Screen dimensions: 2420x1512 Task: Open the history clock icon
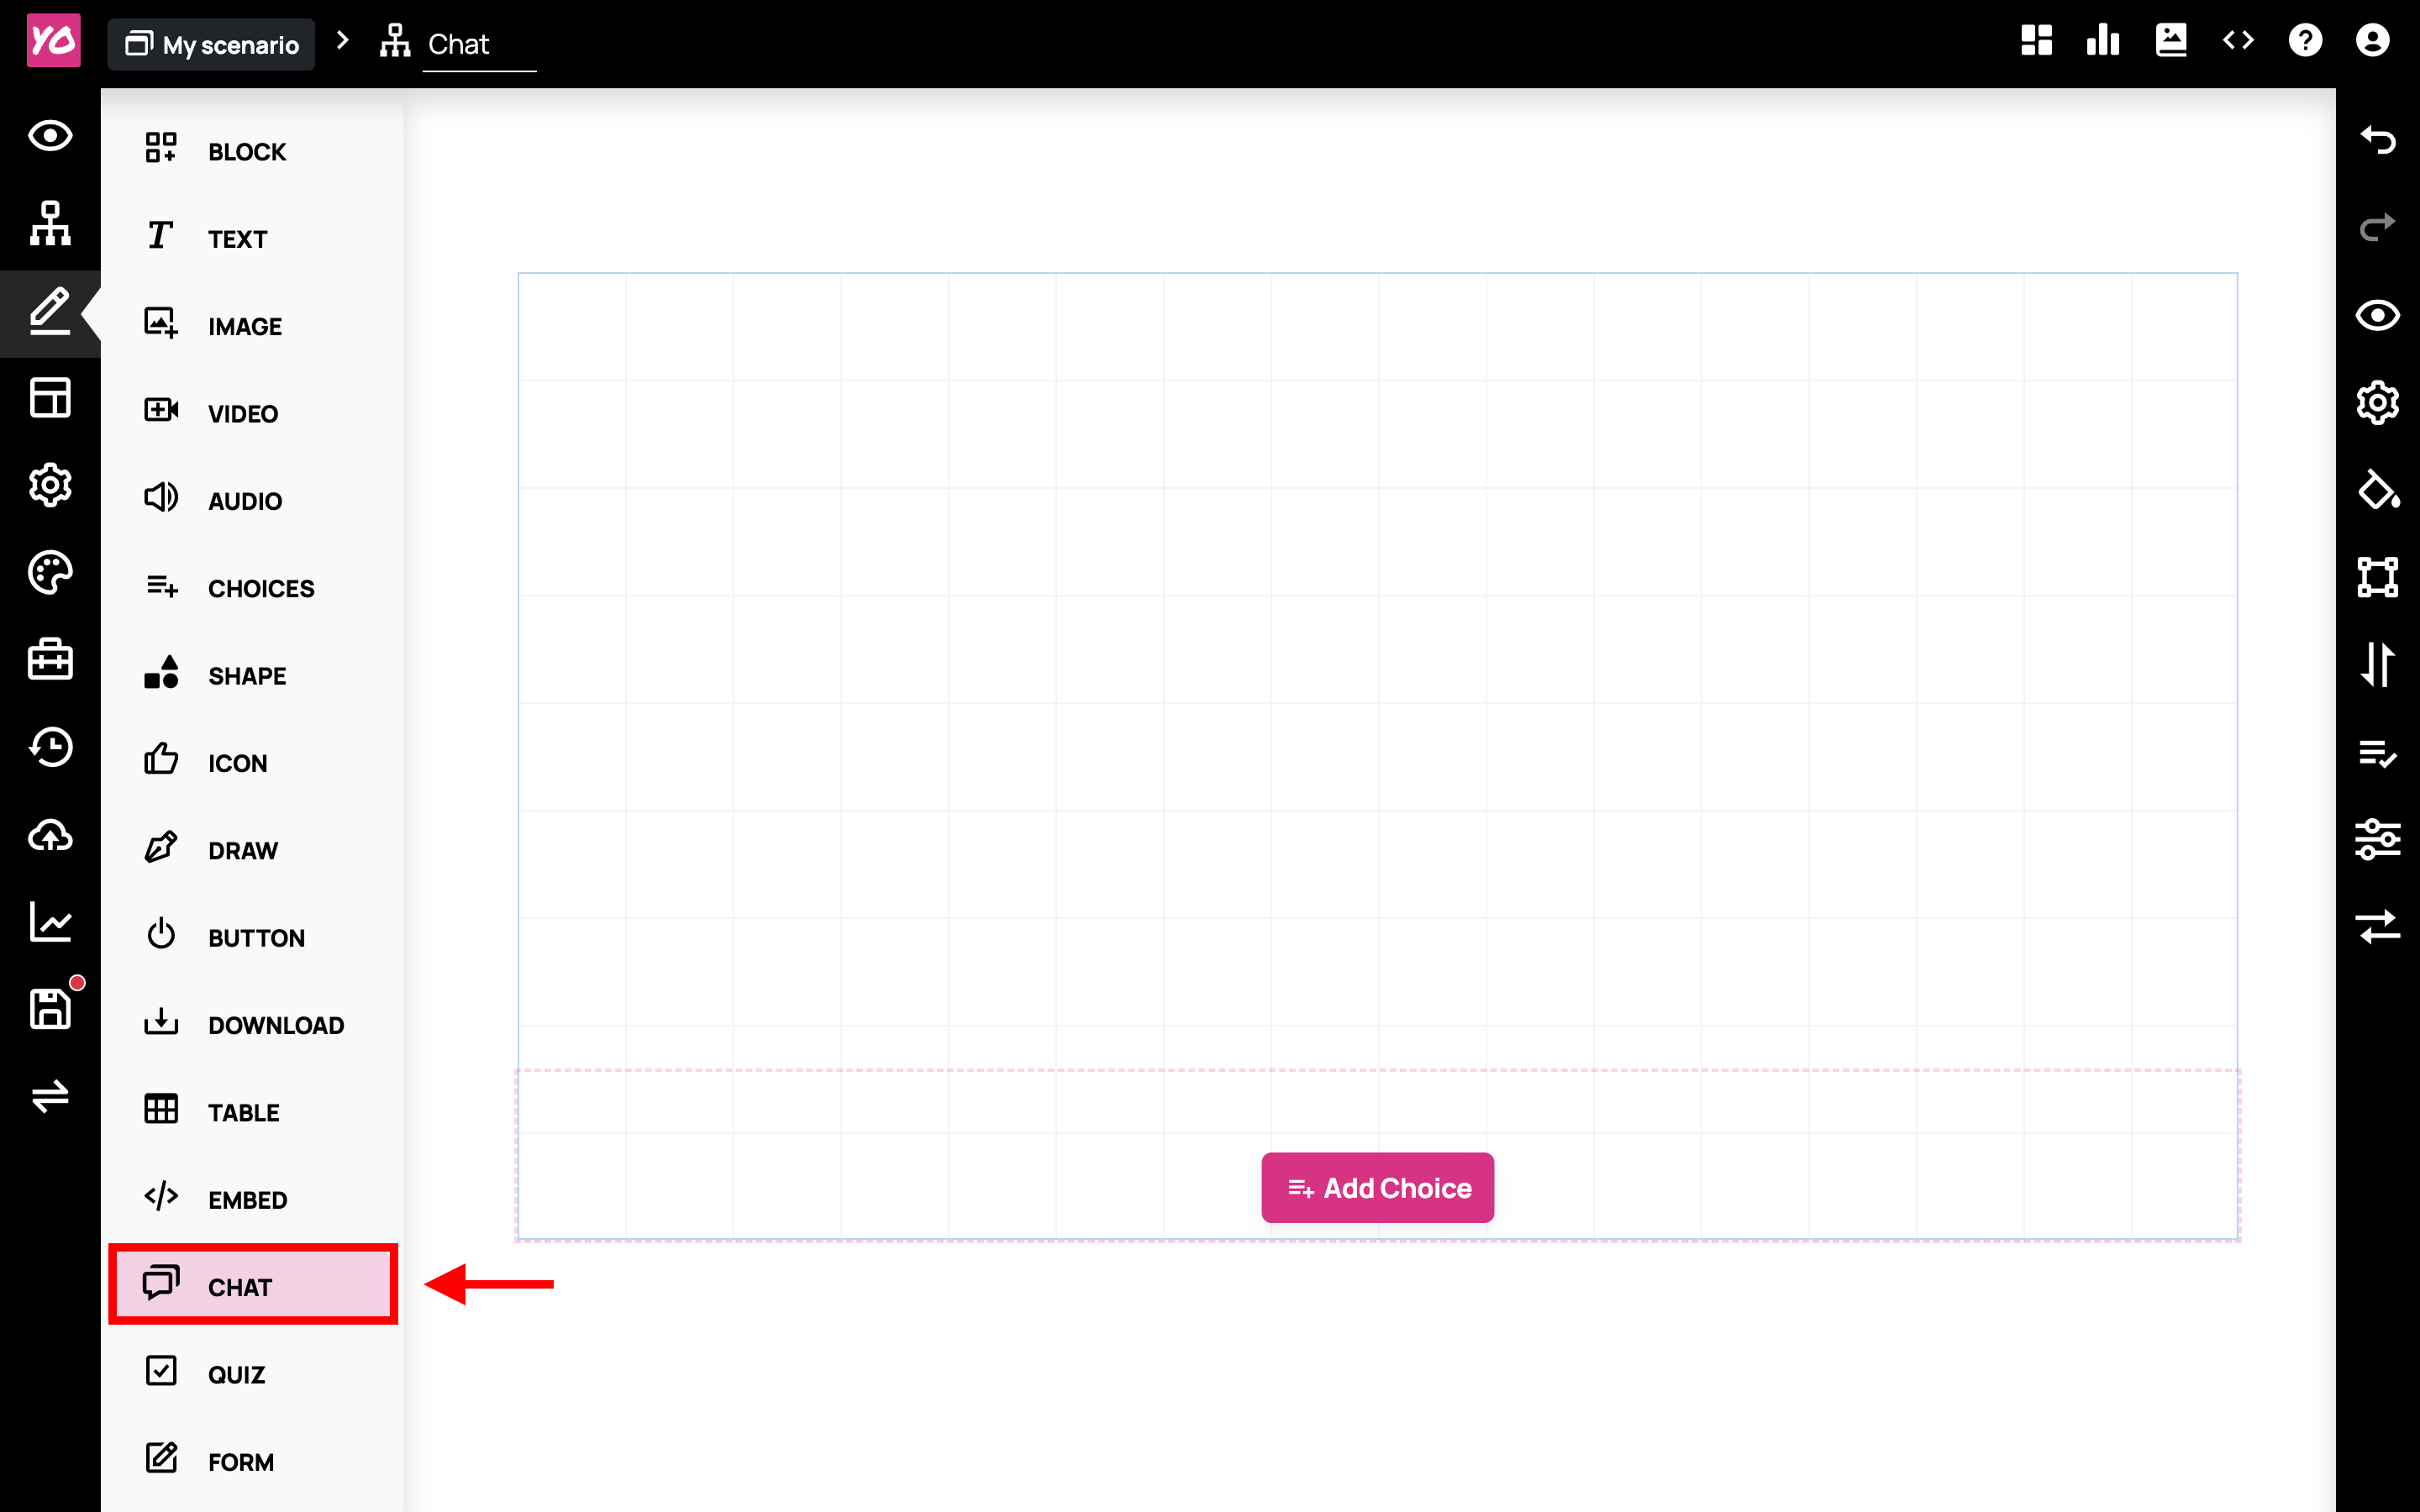[50, 747]
